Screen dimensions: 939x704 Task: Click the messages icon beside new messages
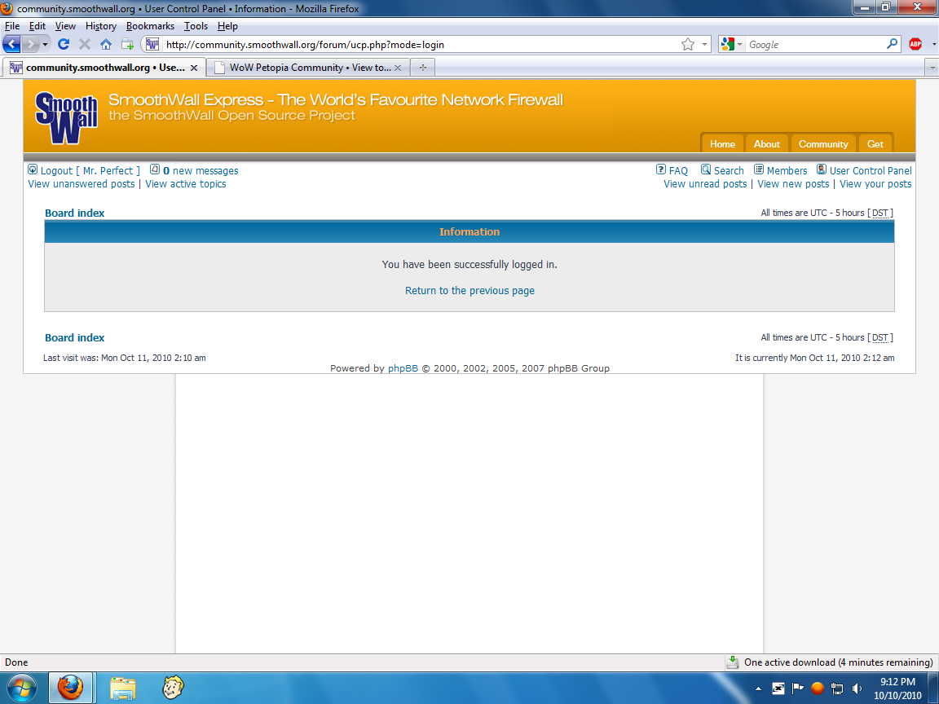pyautogui.click(x=155, y=169)
